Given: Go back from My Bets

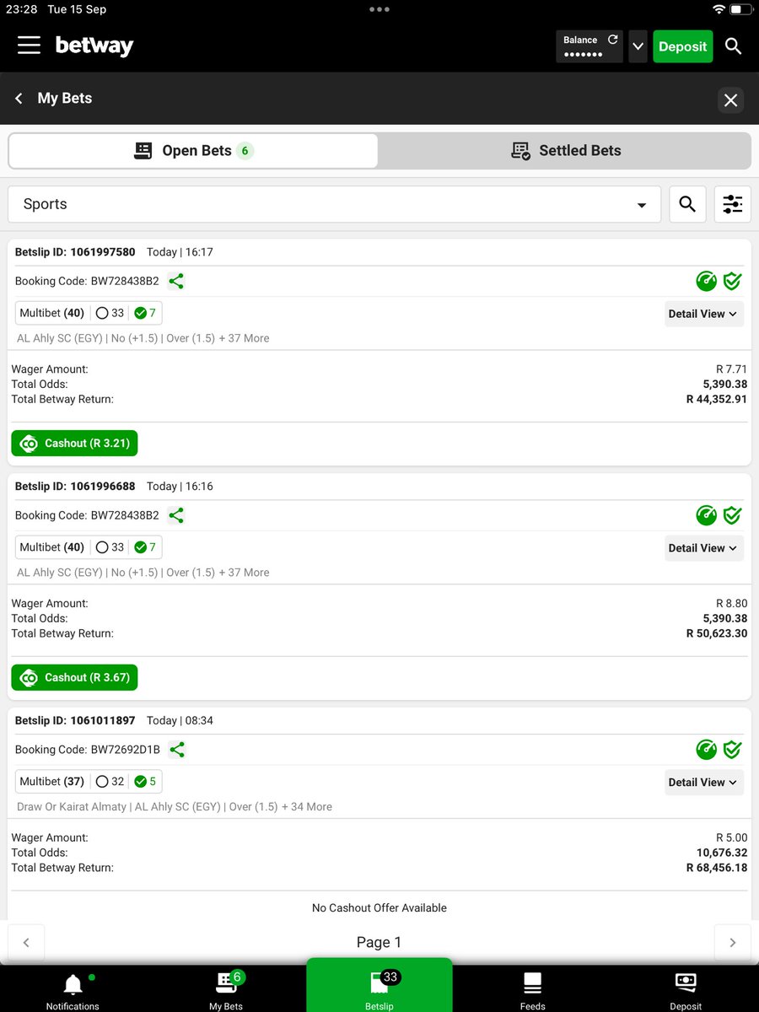Looking at the screenshot, I should tap(19, 99).
